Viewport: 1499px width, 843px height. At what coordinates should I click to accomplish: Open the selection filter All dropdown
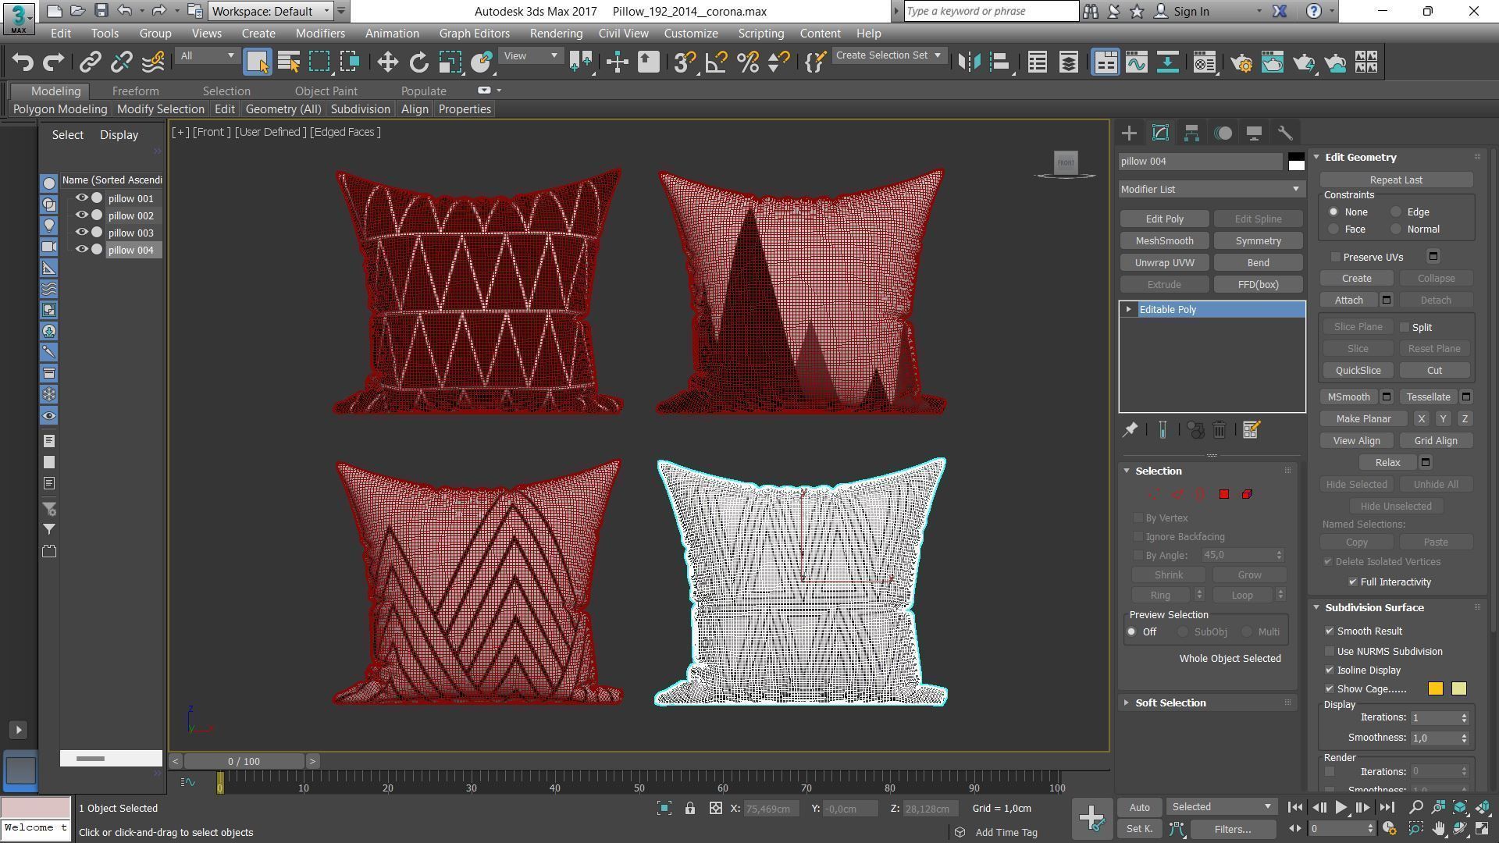[207, 55]
